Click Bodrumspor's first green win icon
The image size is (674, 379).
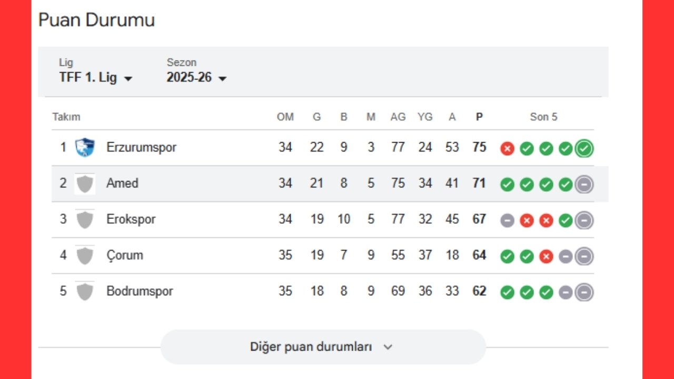click(507, 292)
